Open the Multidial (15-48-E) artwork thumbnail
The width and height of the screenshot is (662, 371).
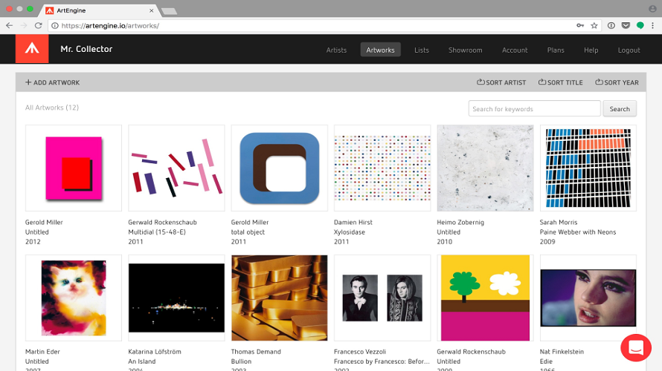tap(176, 168)
